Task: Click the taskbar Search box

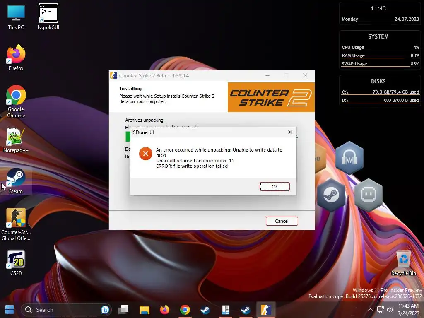Action: [66, 310]
